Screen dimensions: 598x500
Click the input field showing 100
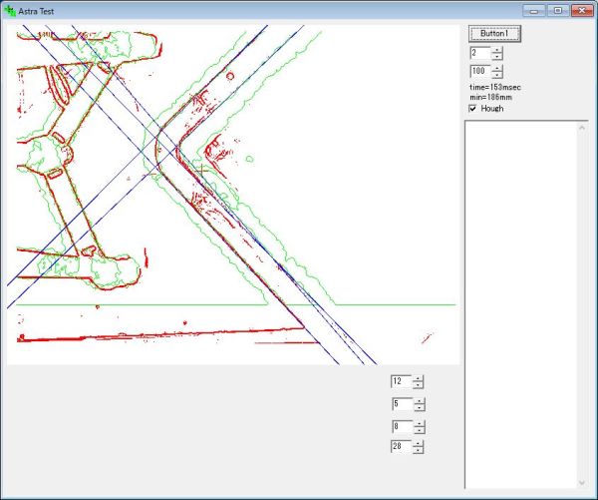click(x=480, y=71)
